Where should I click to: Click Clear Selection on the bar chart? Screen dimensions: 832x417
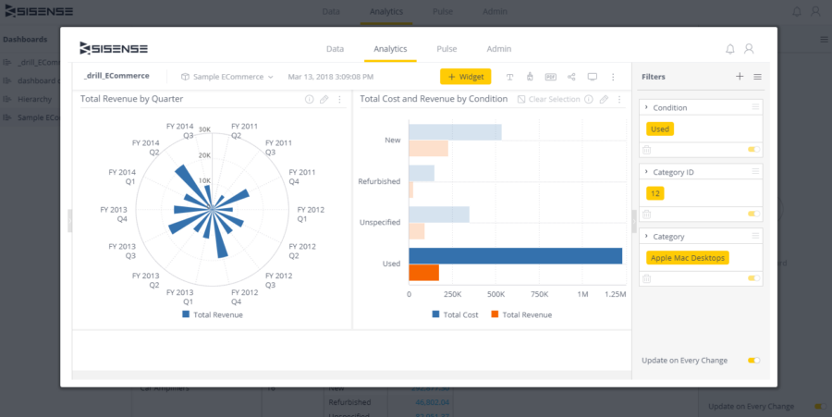548,99
